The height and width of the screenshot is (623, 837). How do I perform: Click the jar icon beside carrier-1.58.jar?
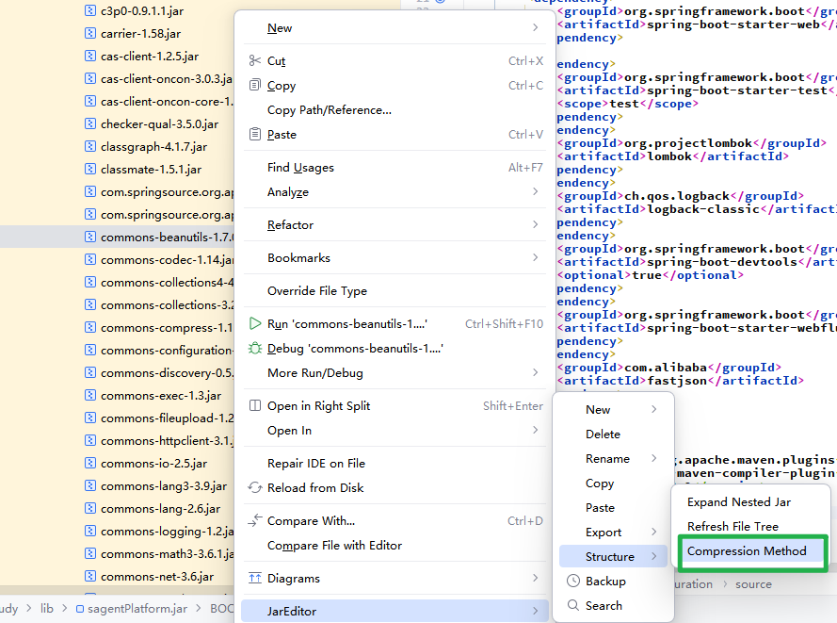pos(90,34)
